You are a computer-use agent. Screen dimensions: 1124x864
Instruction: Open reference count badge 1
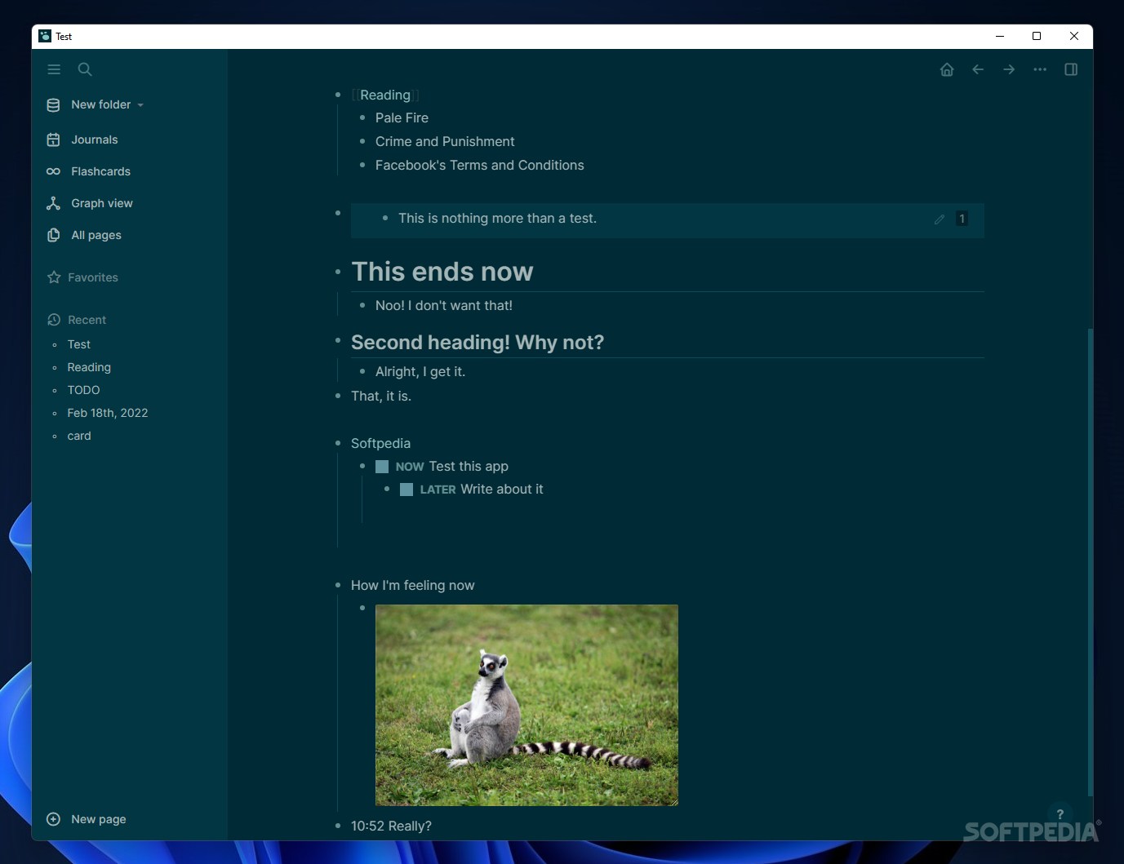[962, 219]
